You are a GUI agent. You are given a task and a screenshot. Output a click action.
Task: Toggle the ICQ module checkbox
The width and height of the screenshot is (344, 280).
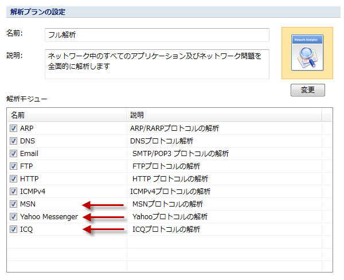coord(14,229)
